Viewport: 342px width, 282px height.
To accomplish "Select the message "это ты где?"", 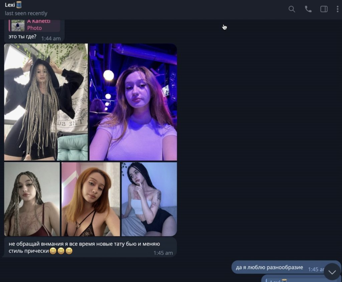I will [22, 36].
